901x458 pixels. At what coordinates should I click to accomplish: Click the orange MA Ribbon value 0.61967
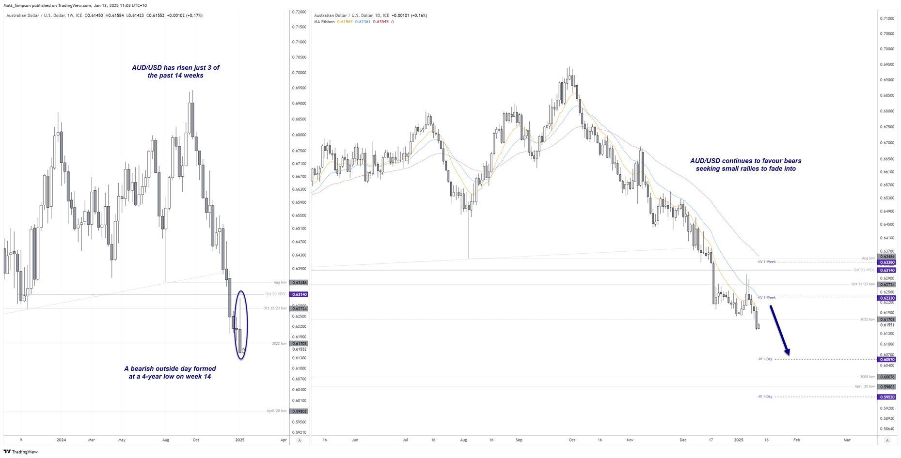tap(345, 22)
